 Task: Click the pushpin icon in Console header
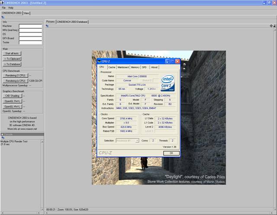point(3,138)
